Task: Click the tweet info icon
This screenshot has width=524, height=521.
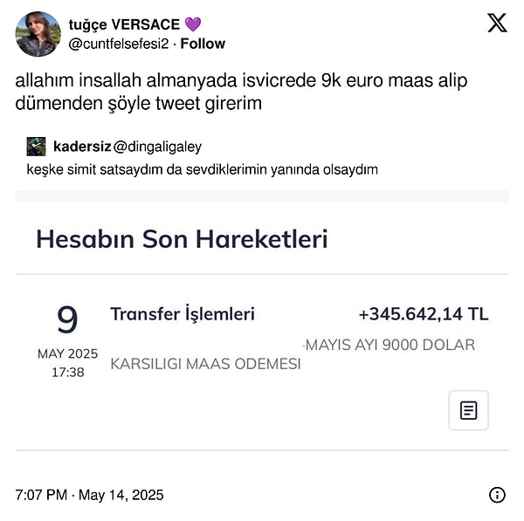Action: [x=497, y=495]
